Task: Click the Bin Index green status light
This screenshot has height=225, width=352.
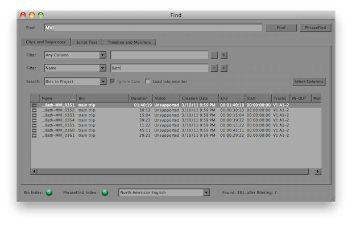Action: tap(49, 193)
